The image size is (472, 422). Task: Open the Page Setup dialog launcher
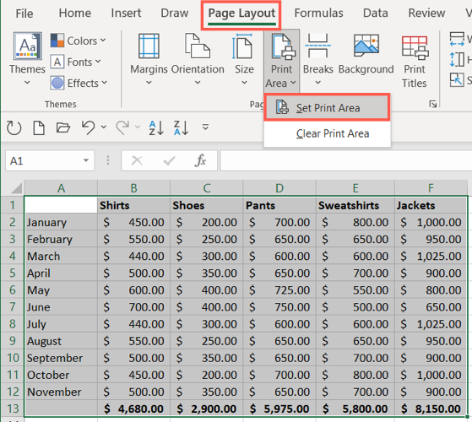[433, 104]
